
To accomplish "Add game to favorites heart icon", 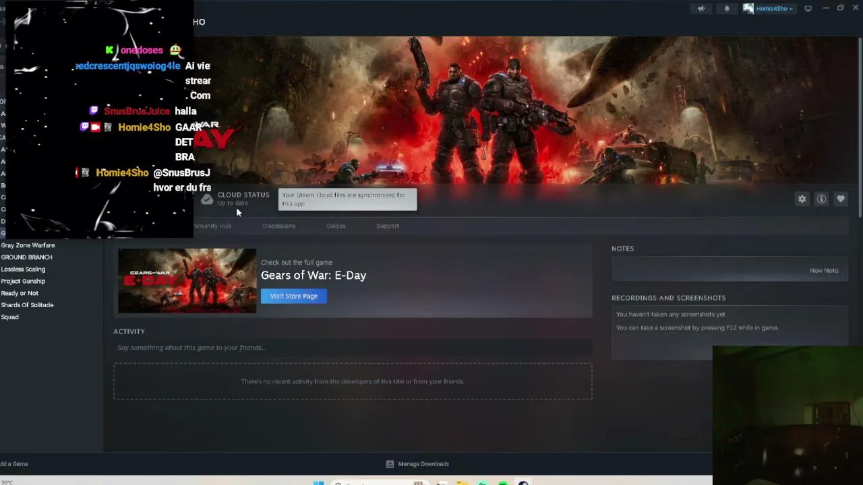I will pyautogui.click(x=841, y=199).
